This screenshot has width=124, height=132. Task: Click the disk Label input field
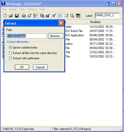(107, 16)
